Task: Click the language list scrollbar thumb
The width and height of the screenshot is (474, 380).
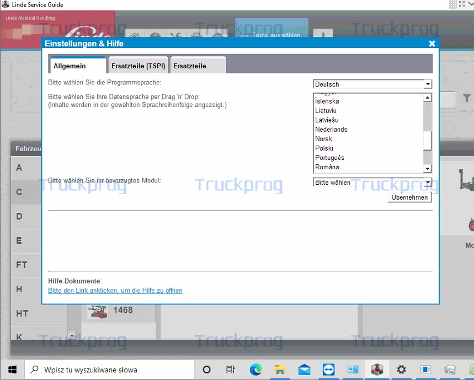Action: tap(428, 141)
